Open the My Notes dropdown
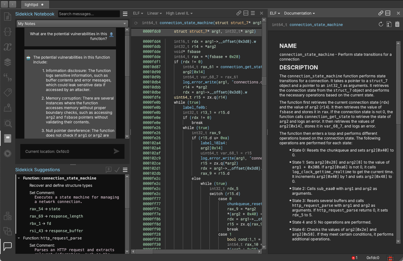This screenshot has height=261, width=403. tap(72, 24)
